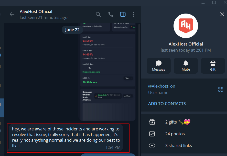Image resolution: width=227 pixels, height=156 pixels.
Task: Start a voice call with AlexHost Official
Action: tap(111, 14)
